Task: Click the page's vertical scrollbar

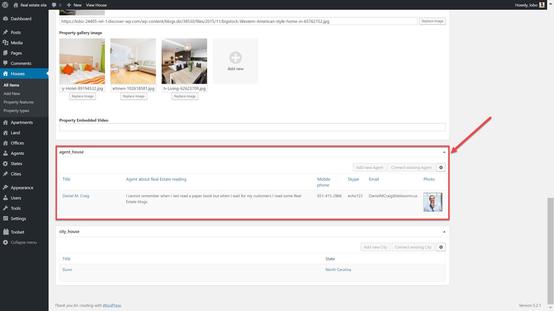Action: [550, 249]
